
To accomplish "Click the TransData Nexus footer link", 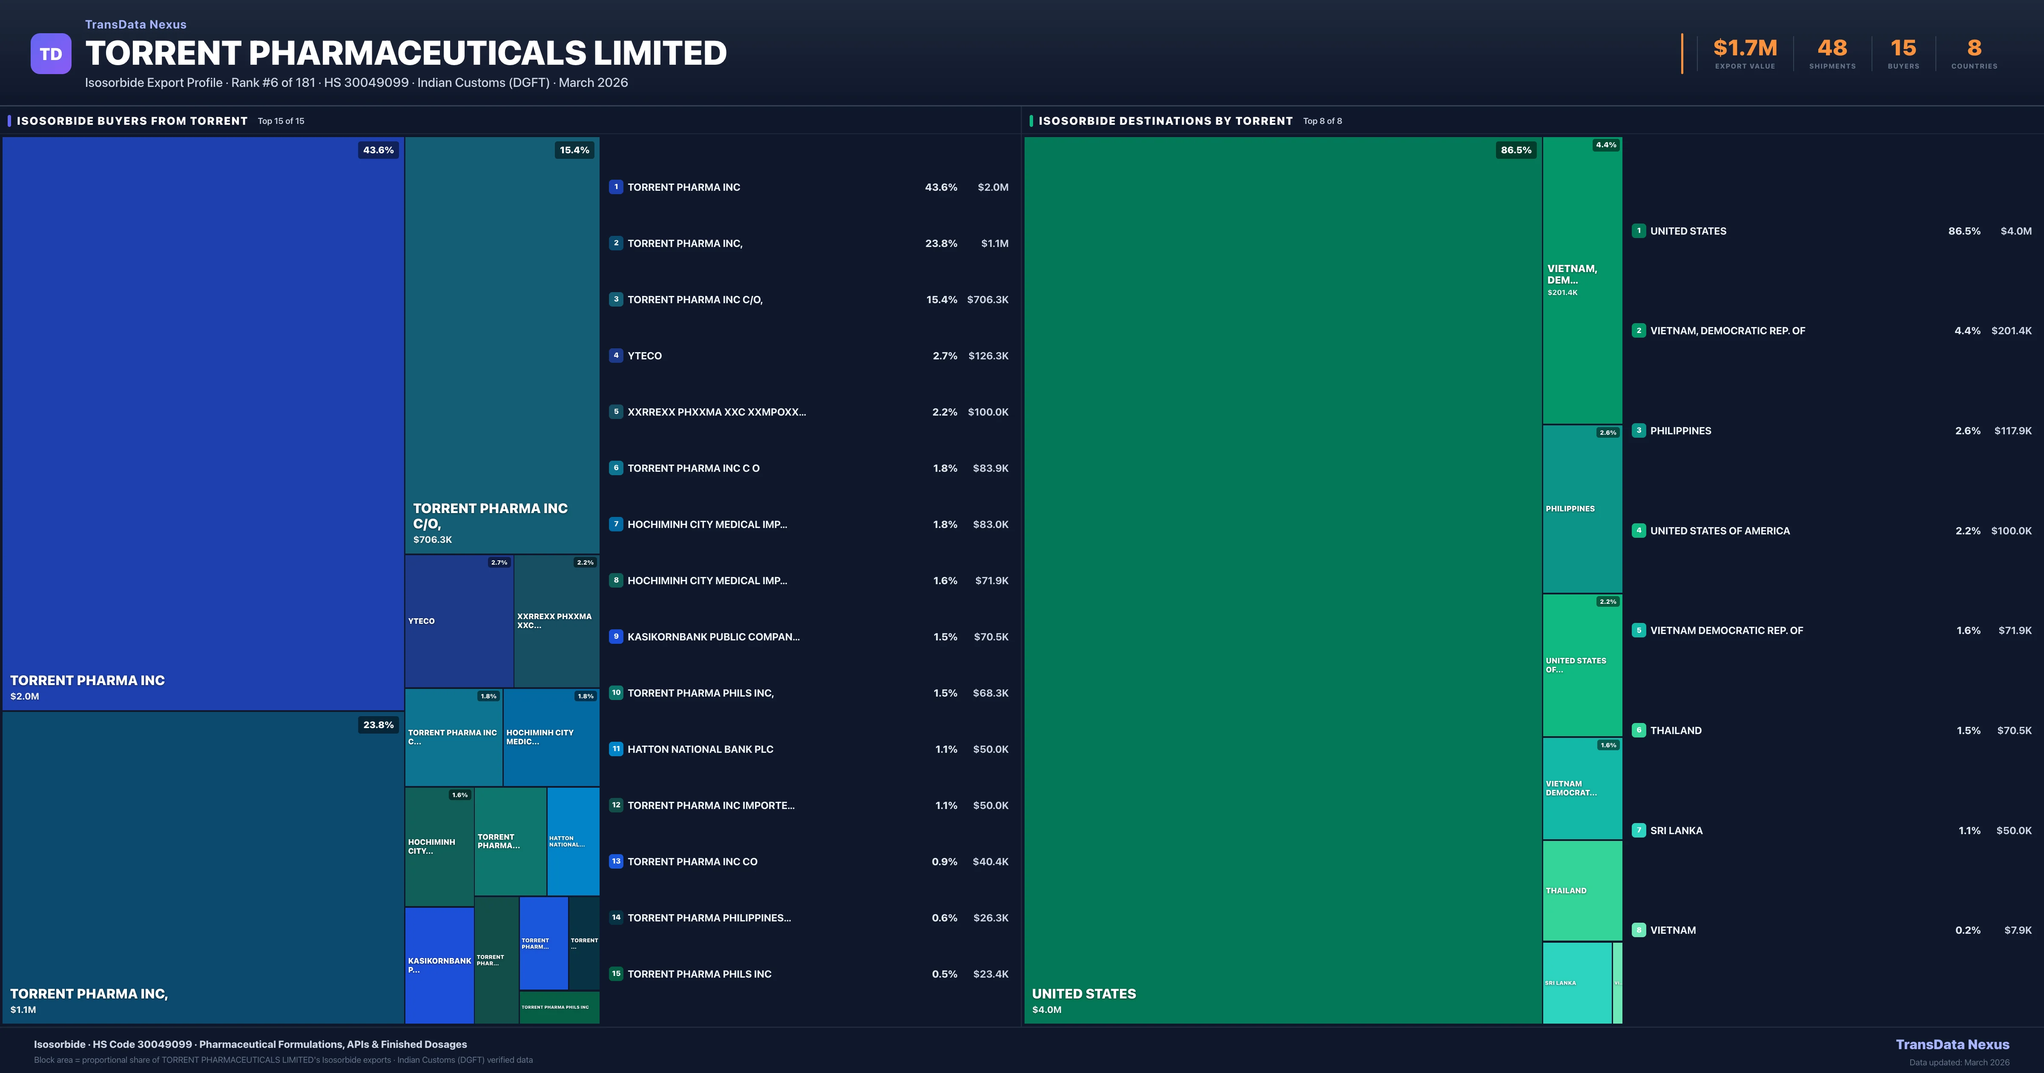I will click(1952, 1044).
